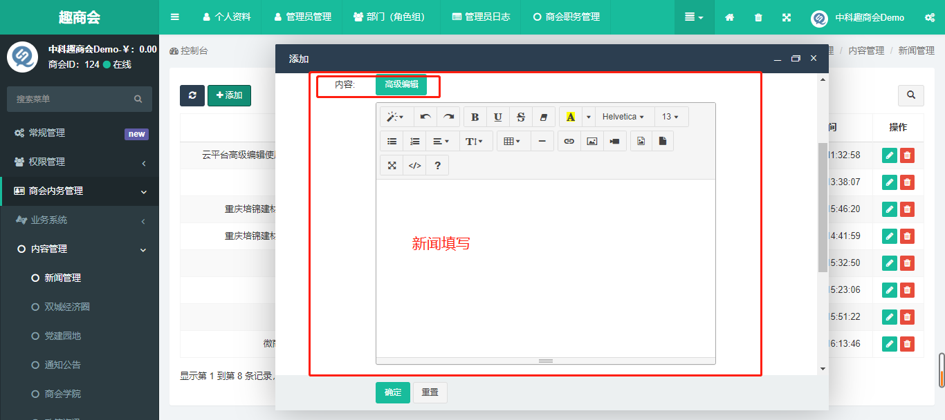Viewport: 945px width, 420px height.
Task: Toggle bold formatting in the editor
Action: 475,117
